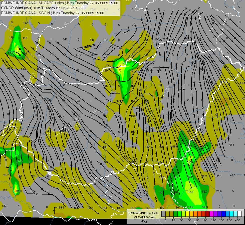Click the map value '183'
Viewport: 245px width, 225px height.
coord(34,161)
